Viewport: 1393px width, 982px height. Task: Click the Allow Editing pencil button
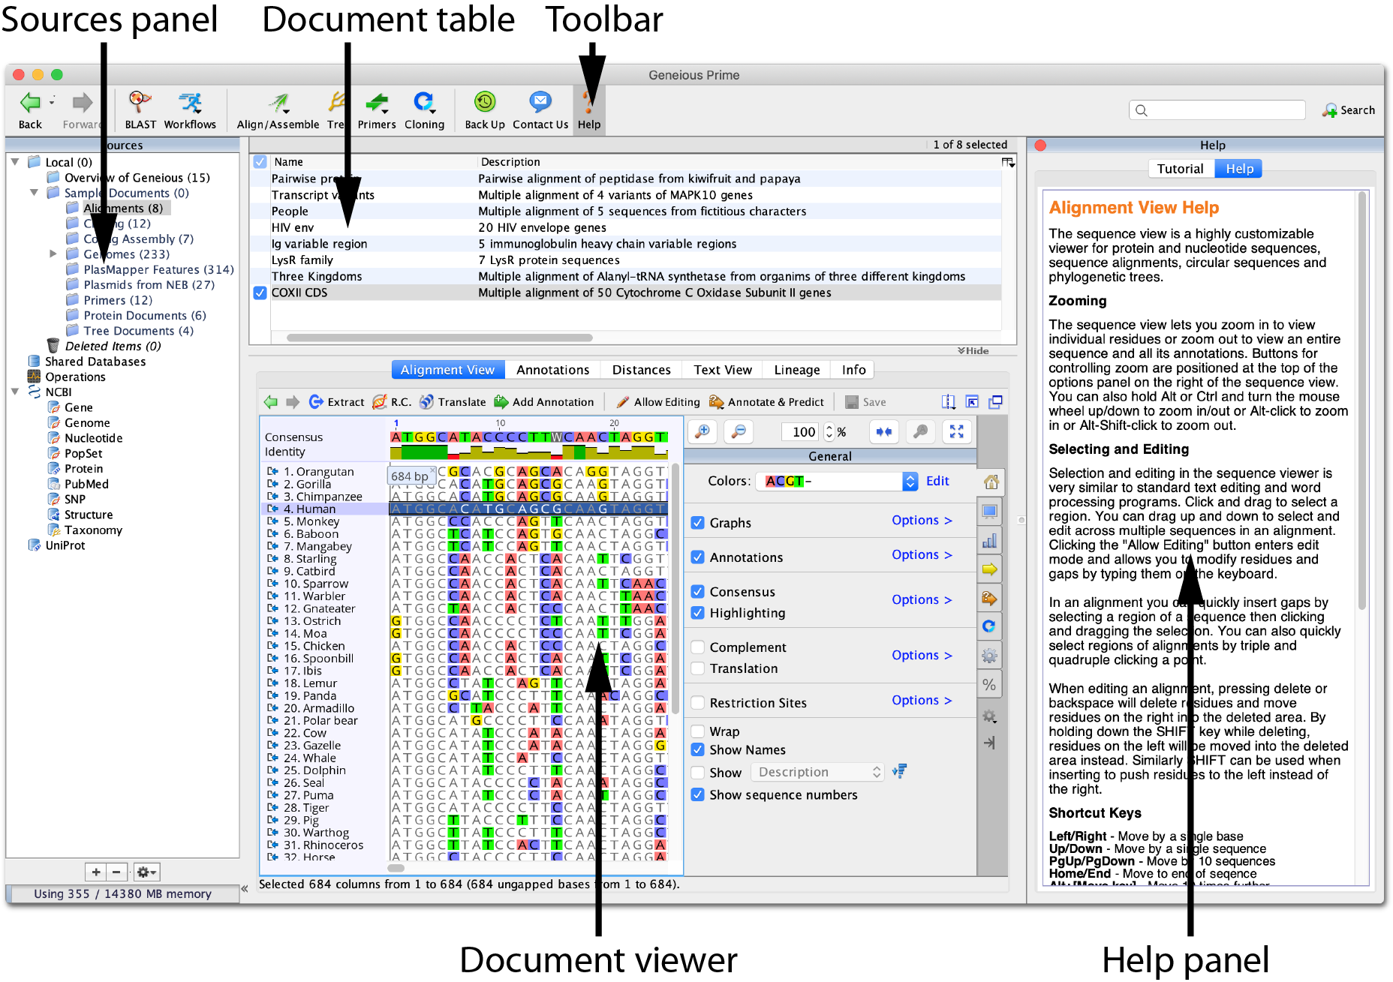click(x=657, y=402)
